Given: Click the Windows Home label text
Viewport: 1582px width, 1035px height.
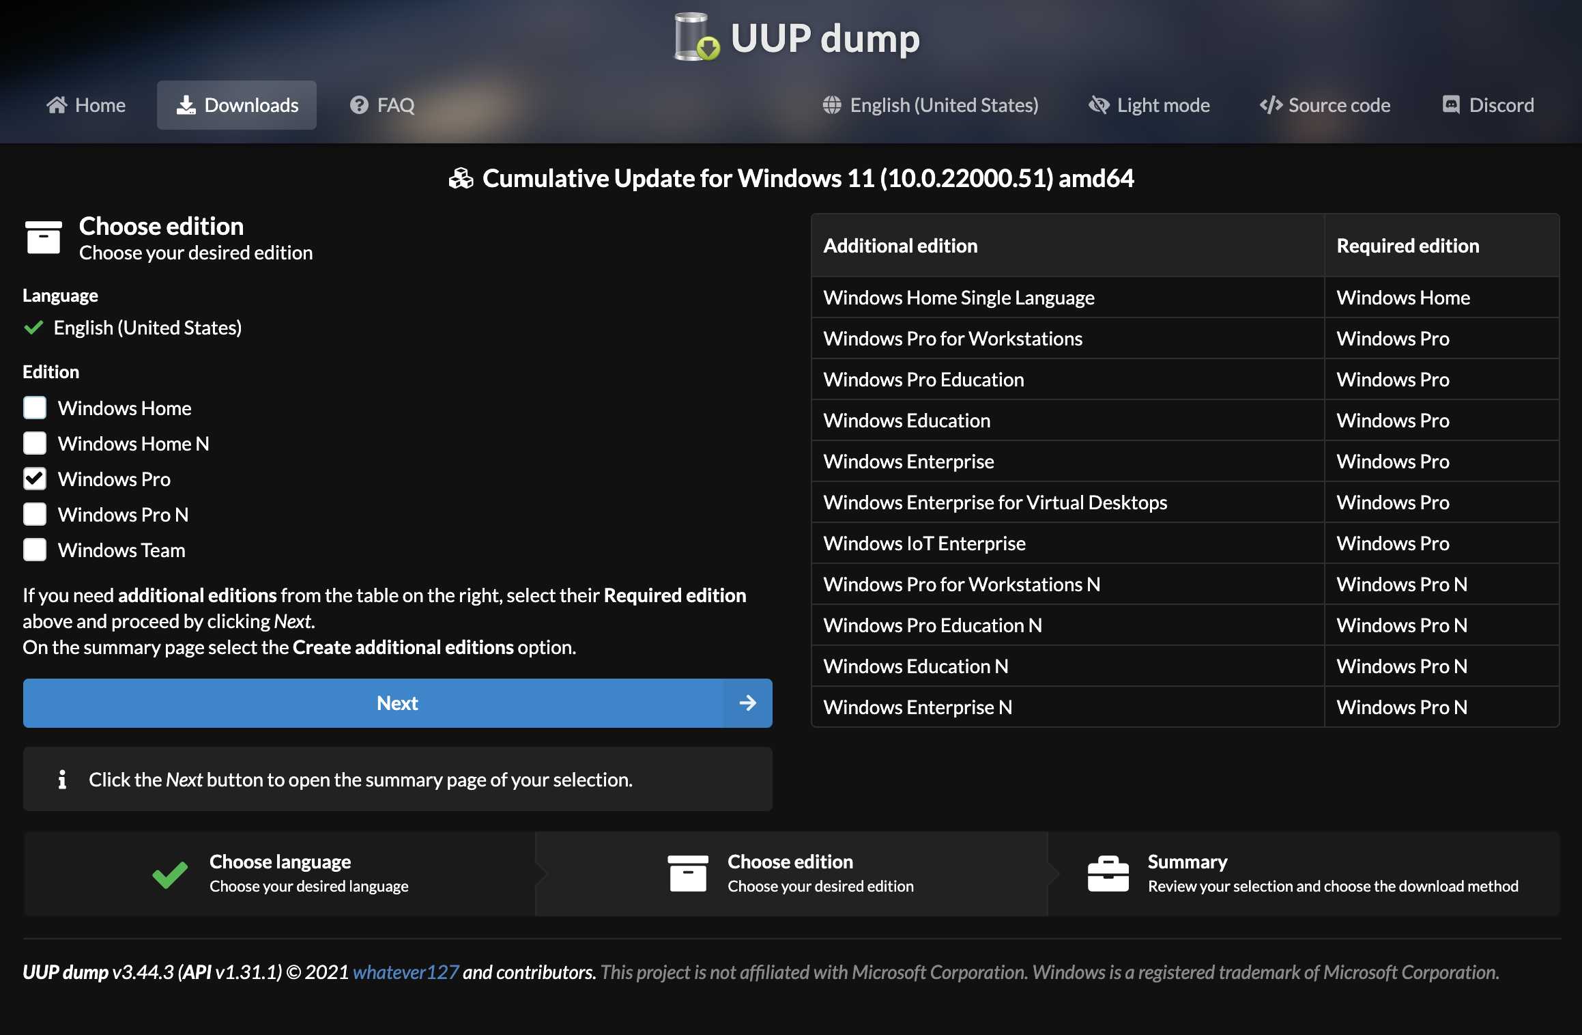Looking at the screenshot, I should coord(125,408).
